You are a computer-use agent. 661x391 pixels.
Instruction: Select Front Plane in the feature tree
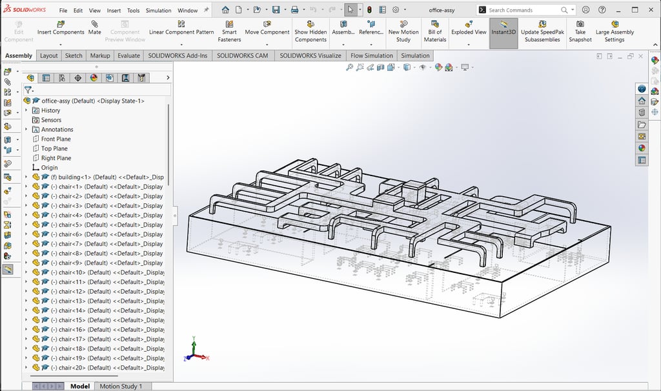(x=56, y=139)
